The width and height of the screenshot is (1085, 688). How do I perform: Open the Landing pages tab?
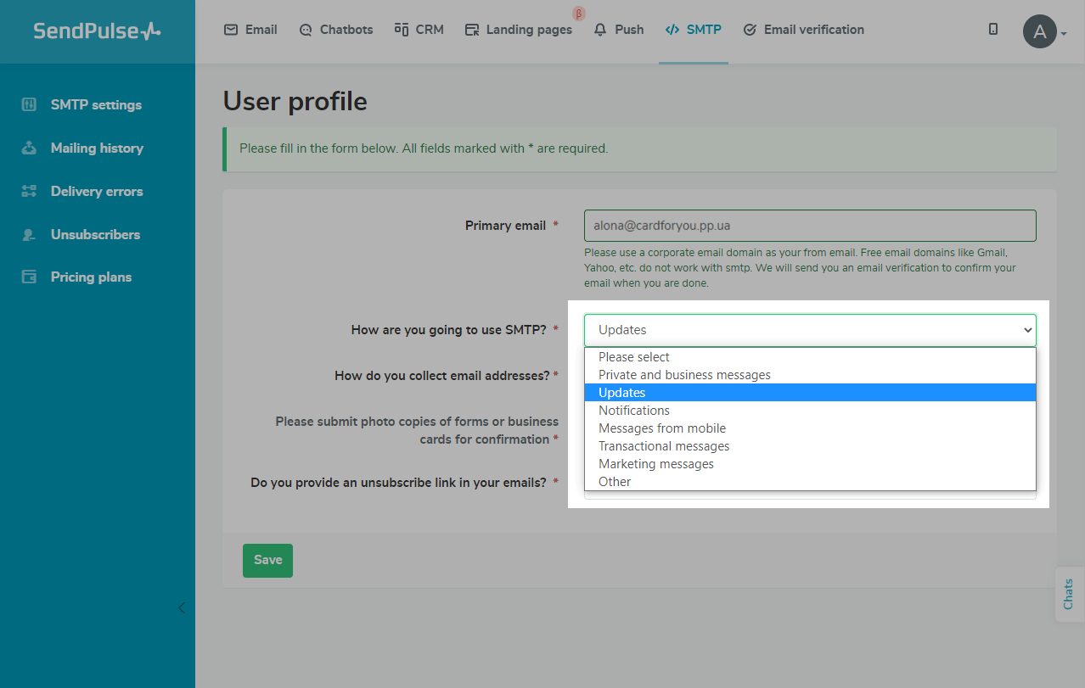(519, 30)
